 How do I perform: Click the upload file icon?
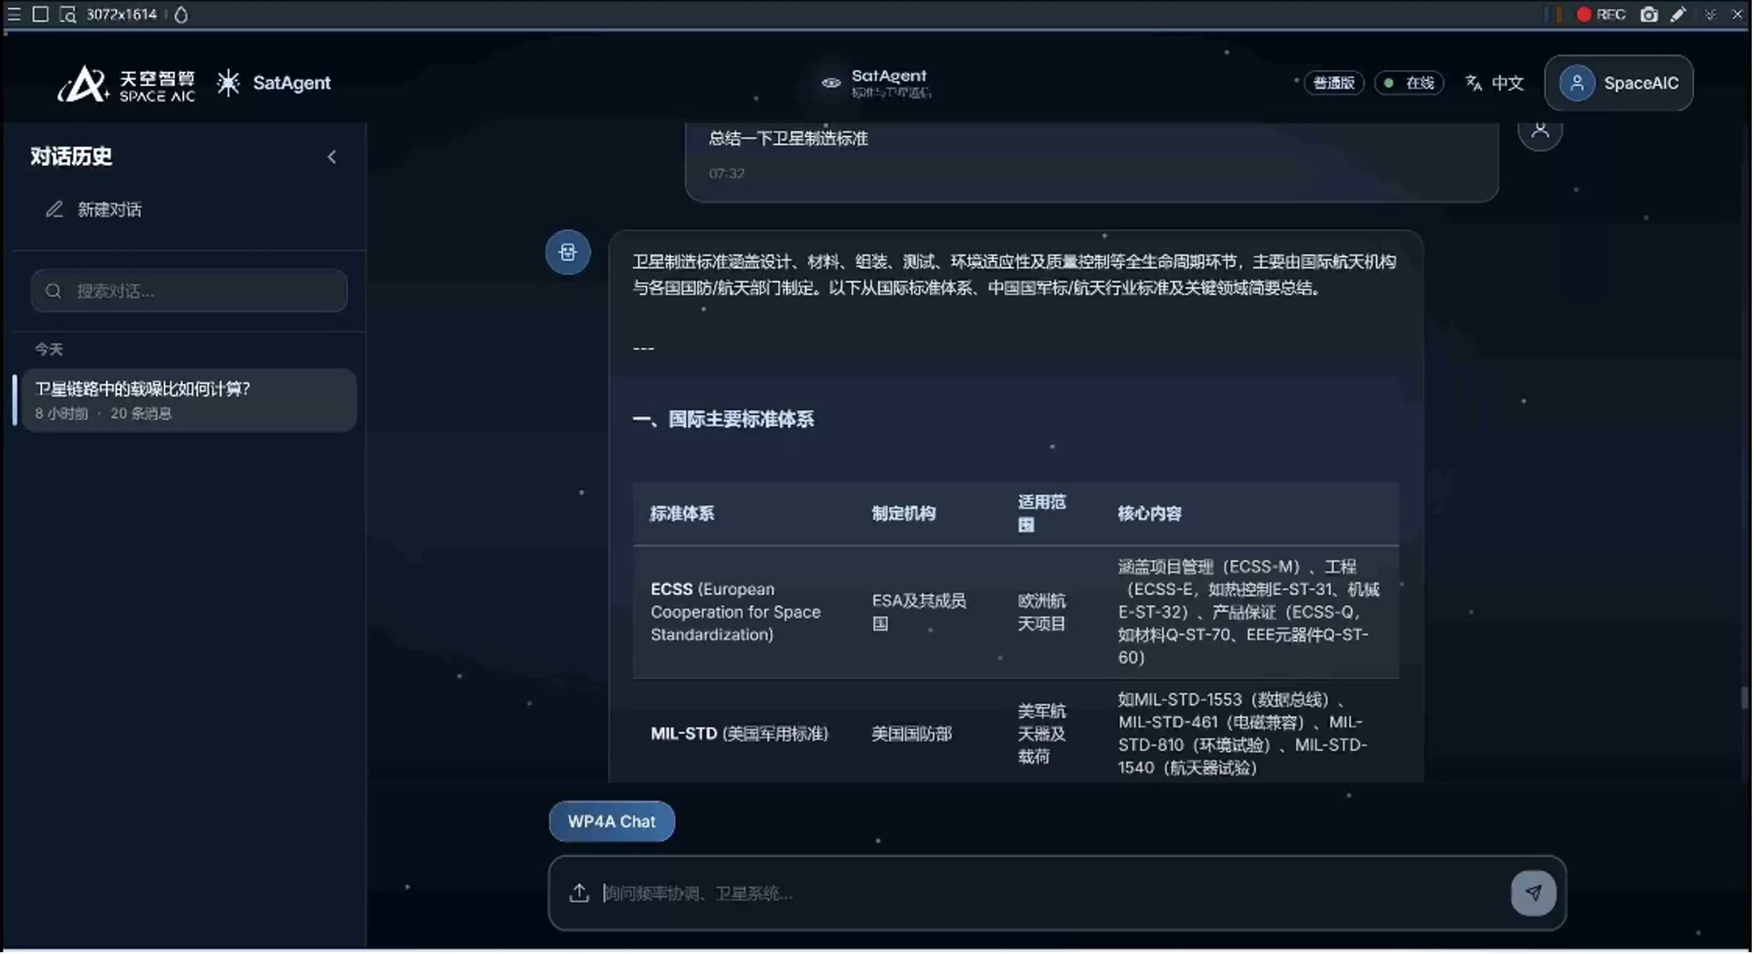click(579, 893)
